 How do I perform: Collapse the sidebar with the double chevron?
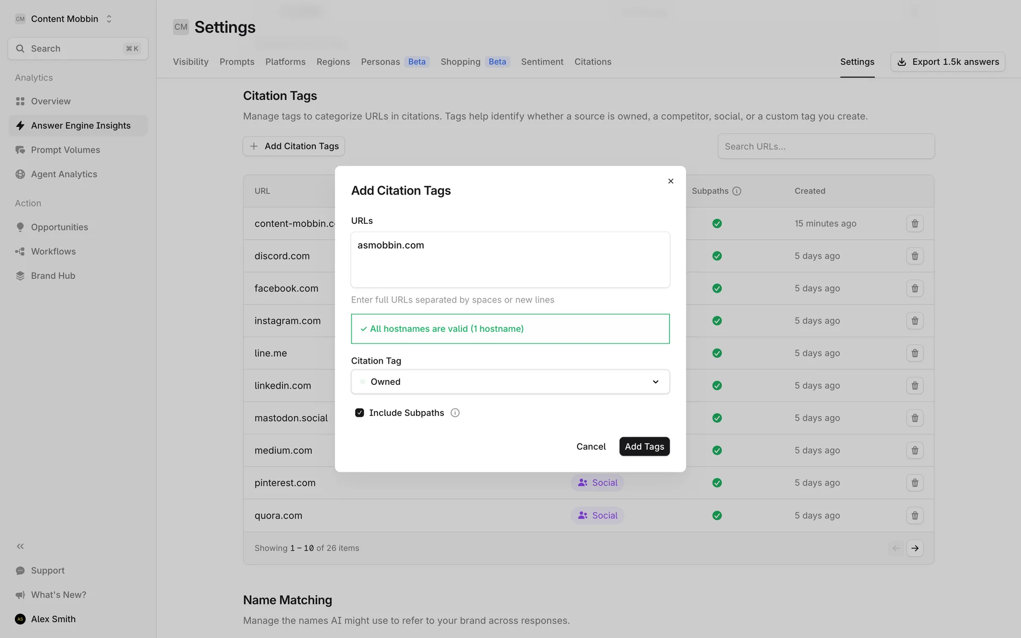coord(20,546)
